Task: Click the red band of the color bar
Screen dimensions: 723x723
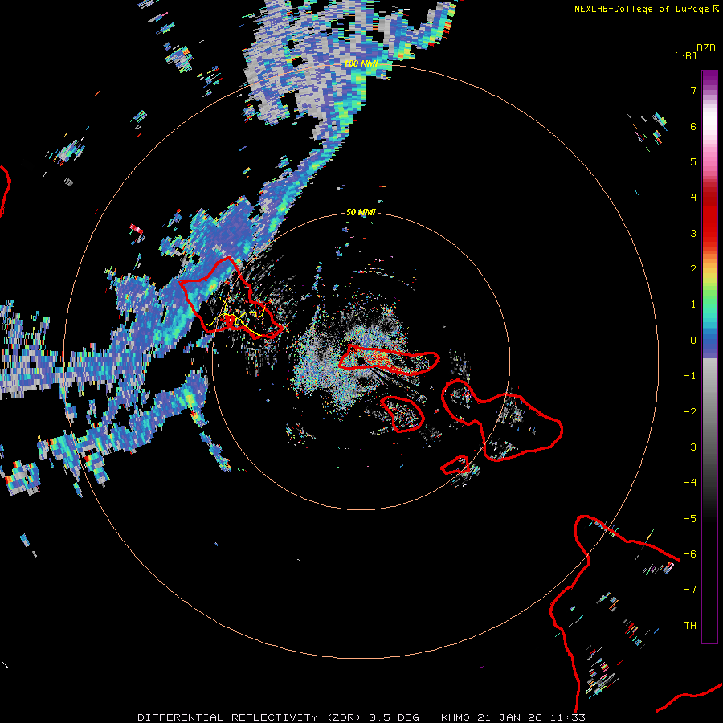Action: 709,217
